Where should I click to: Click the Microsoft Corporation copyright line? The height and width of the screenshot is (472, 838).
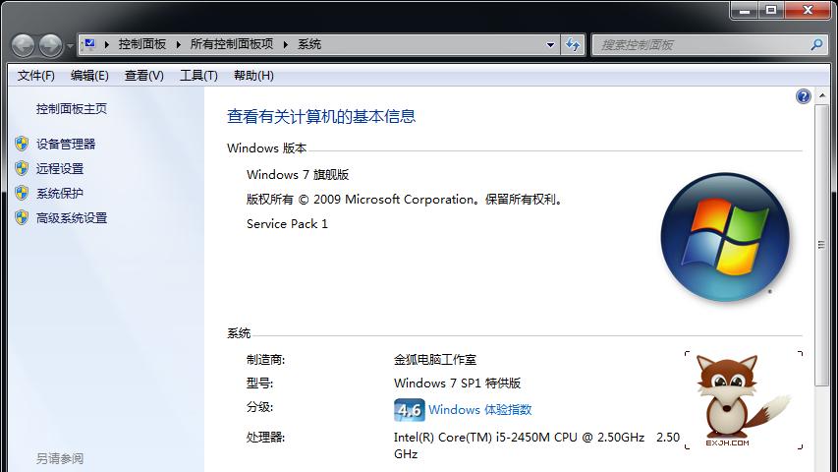point(405,199)
